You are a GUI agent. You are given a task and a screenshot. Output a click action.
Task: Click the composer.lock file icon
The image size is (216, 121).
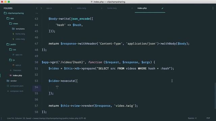click(8, 91)
